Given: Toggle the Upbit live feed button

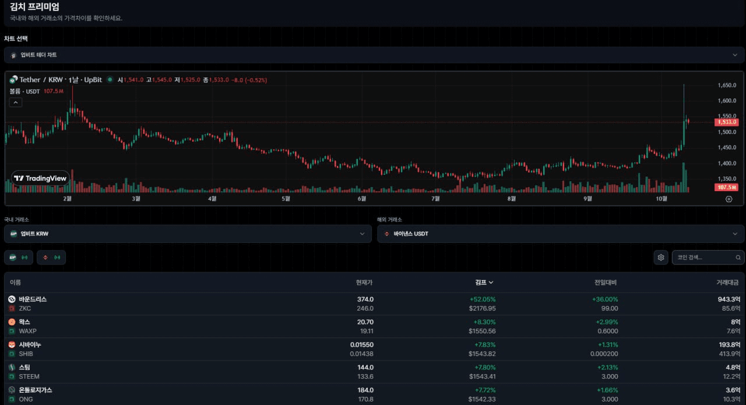Looking at the screenshot, I should point(19,257).
